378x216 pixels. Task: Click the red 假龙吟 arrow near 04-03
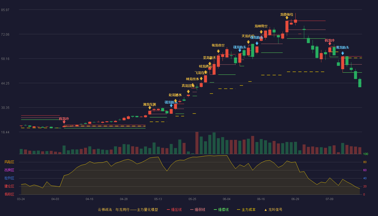[x=64, y=122]
